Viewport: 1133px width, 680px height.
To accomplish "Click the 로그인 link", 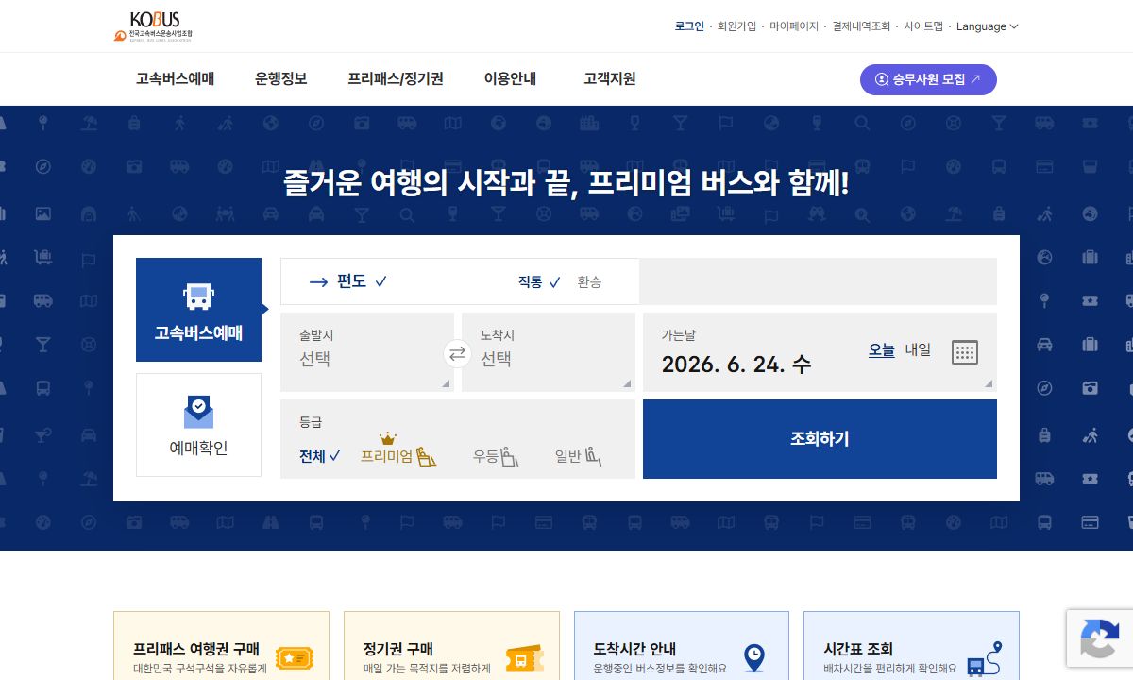I will pyautogui.click(x=689, y=26).
